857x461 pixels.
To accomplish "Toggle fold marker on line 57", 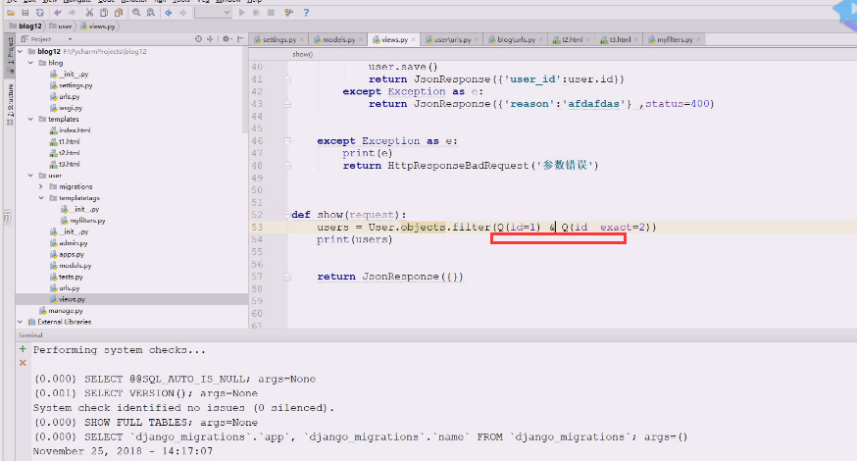I will click(287, 277).
